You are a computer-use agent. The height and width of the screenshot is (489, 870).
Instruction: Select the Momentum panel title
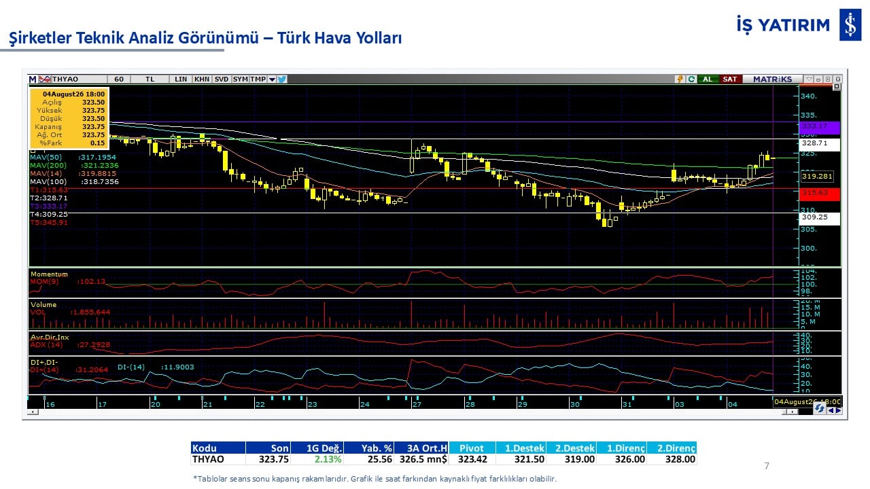pos(49,274)
